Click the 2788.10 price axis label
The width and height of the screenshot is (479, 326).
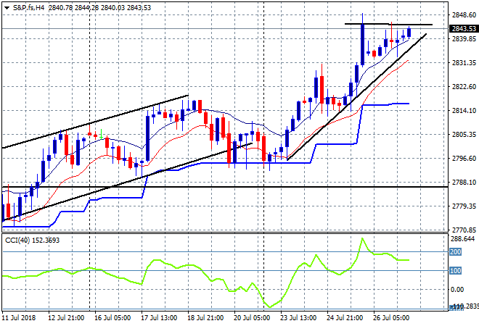464,182
